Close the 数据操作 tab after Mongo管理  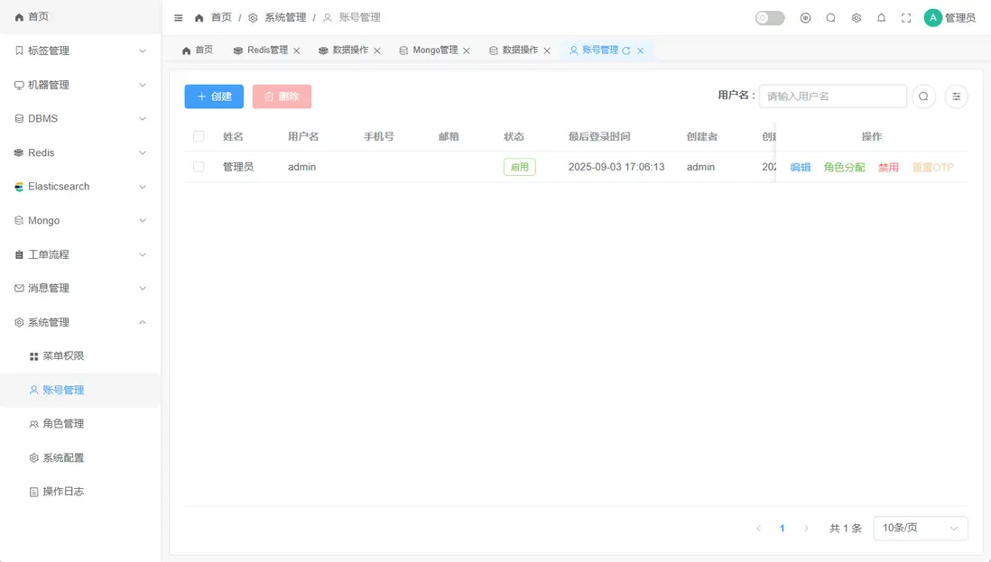tap(547, 51)
